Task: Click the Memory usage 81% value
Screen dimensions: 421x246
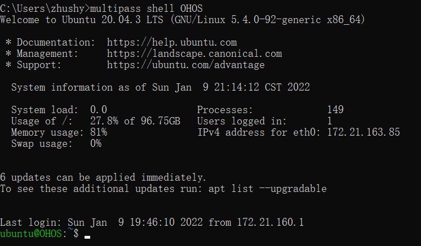Action: click(x=99, y=132)
